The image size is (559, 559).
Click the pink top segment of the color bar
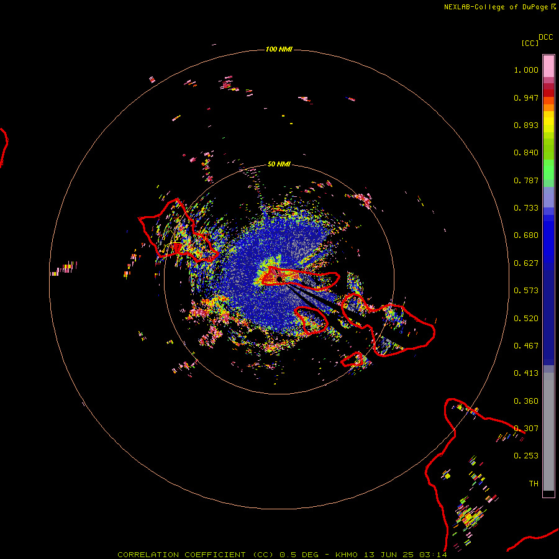548,66
